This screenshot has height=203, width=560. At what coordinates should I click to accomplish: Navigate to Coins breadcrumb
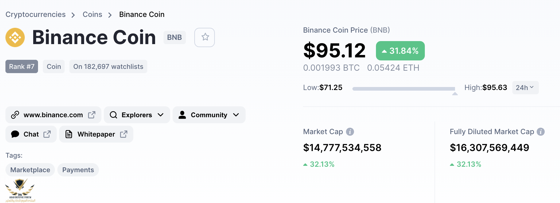pyautogui.click(x=92, y=14)
